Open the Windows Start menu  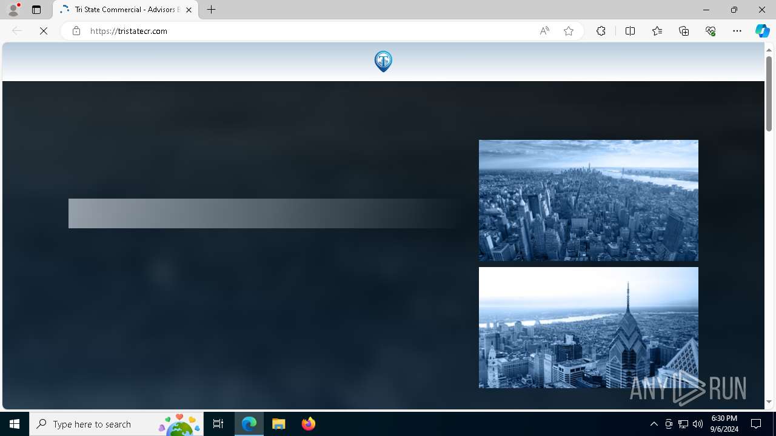(x=15, y=424)
